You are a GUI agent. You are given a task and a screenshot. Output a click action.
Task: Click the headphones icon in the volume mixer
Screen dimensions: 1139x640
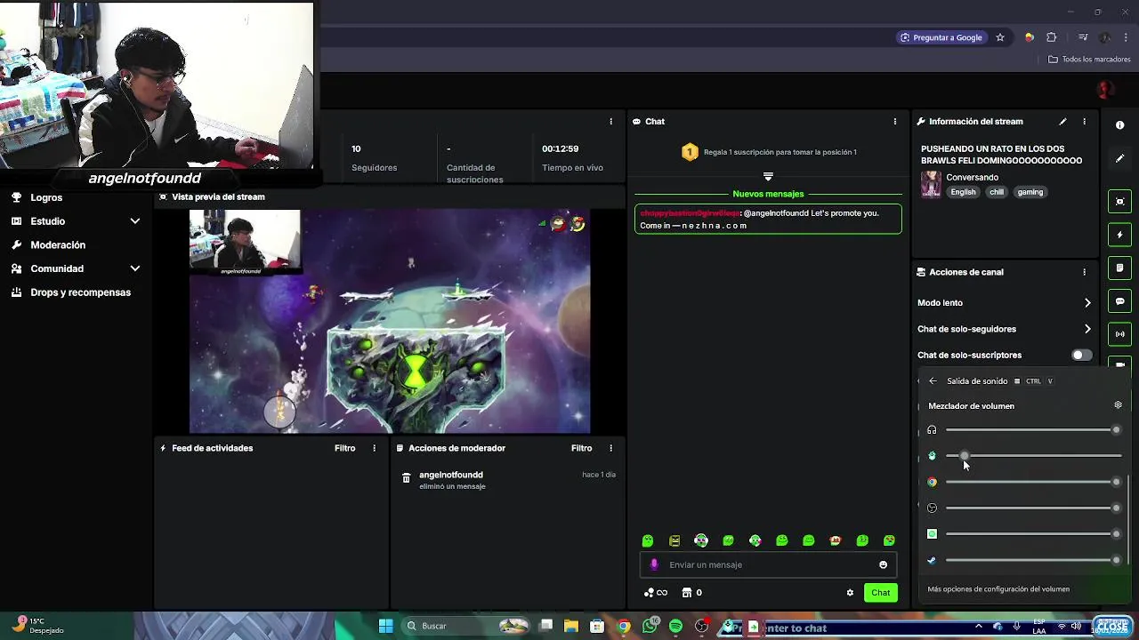pyautogui.click(x=932, y=430)
